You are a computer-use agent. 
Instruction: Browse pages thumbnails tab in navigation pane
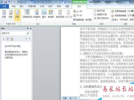click(8, 39)
